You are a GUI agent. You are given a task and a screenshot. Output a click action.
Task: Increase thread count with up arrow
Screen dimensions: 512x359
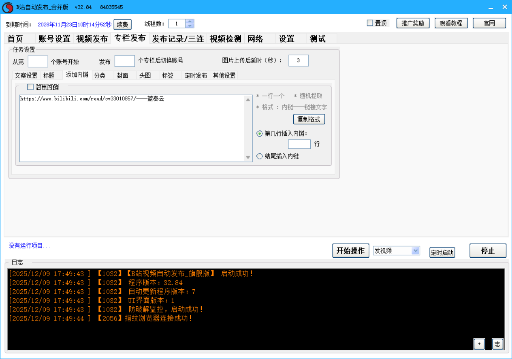[x=190, y=21]
